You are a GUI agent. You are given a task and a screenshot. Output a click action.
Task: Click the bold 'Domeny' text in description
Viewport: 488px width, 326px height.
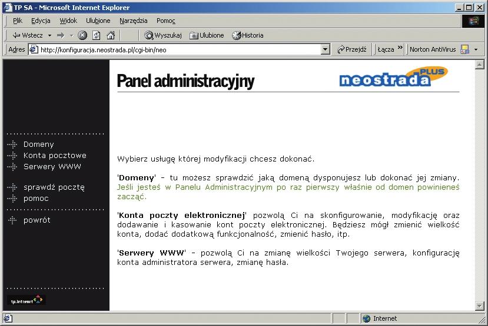click(x=137, y=178)
